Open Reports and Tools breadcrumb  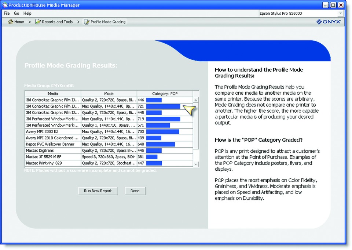tap(54, 22)
